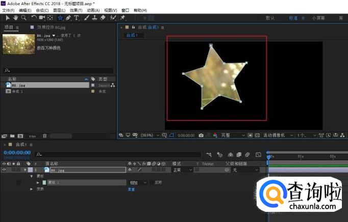
Task: Select the Pen tool
Action: pos(68,17)
